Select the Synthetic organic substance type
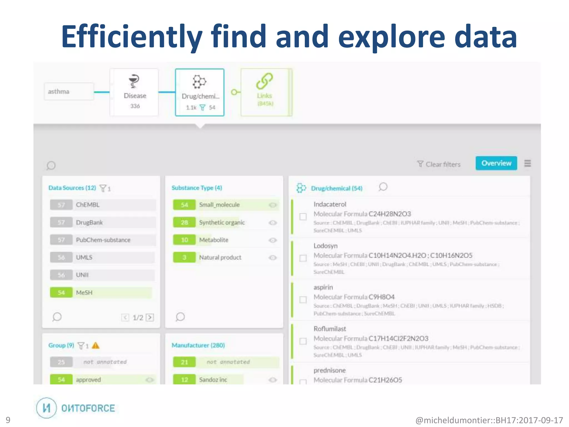Image resolution: width=569 pixels, height=427 pixels. coord(226,222)
